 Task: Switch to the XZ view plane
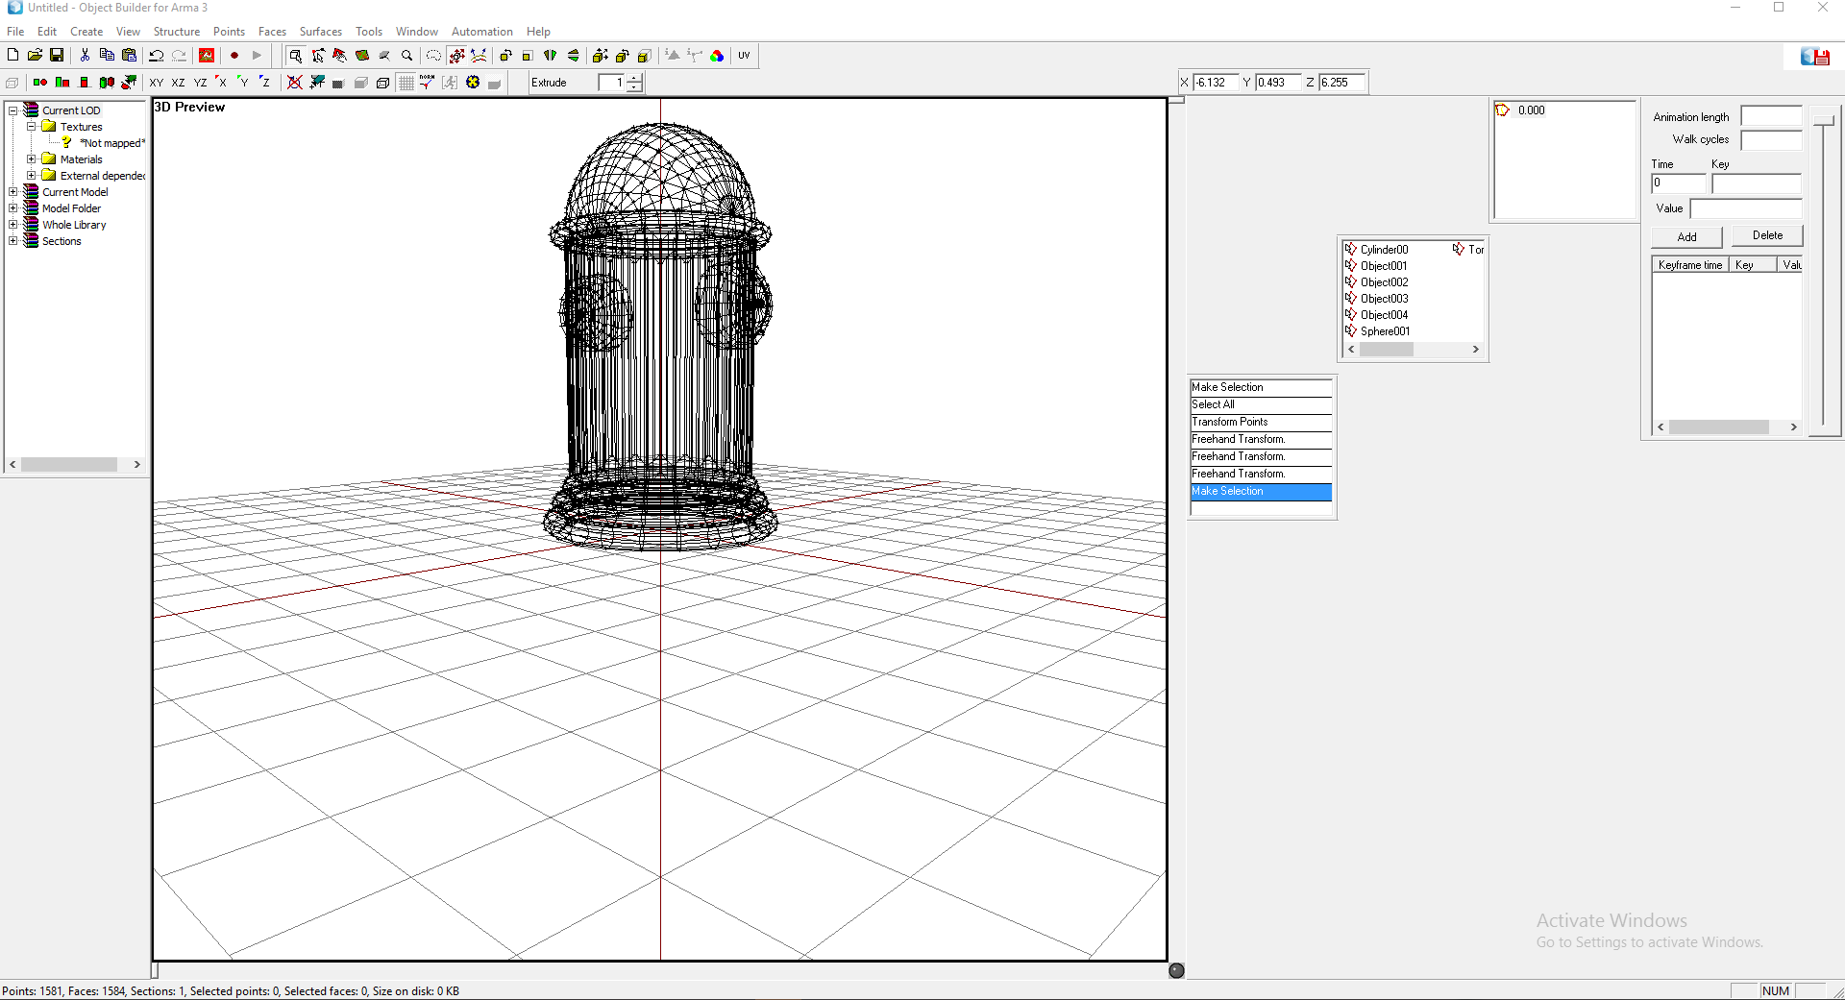[178, 83]
